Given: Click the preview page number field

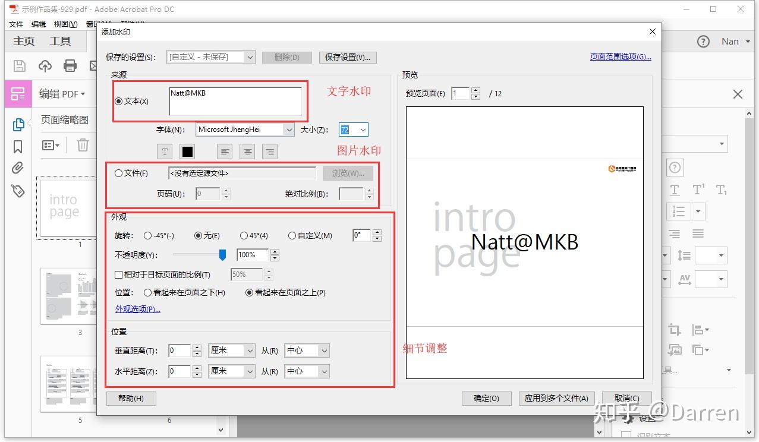Looking at the screenshot, I should click(x=460, y=93).
